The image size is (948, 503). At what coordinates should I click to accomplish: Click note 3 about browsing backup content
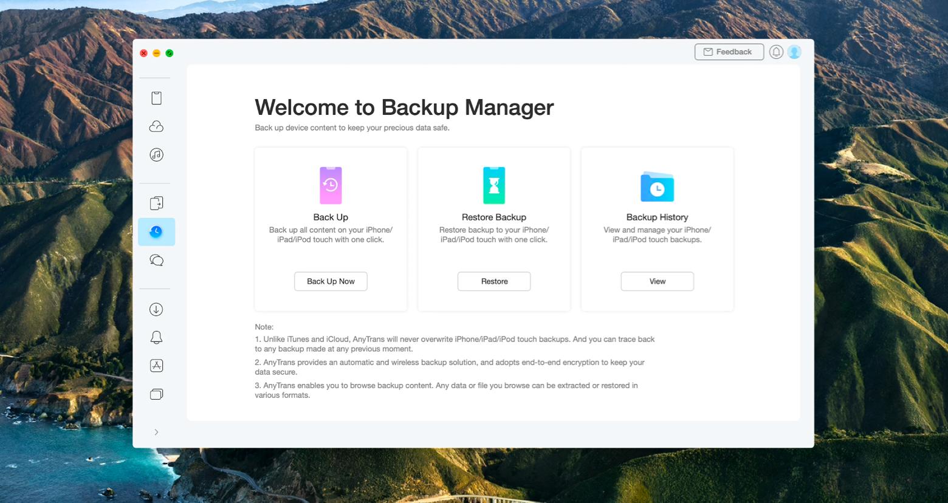[446, 390]
